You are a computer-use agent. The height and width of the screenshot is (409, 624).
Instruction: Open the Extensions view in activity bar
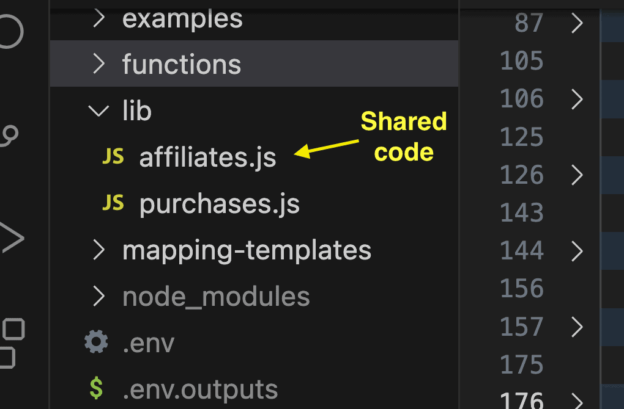[x=11, y=342]
